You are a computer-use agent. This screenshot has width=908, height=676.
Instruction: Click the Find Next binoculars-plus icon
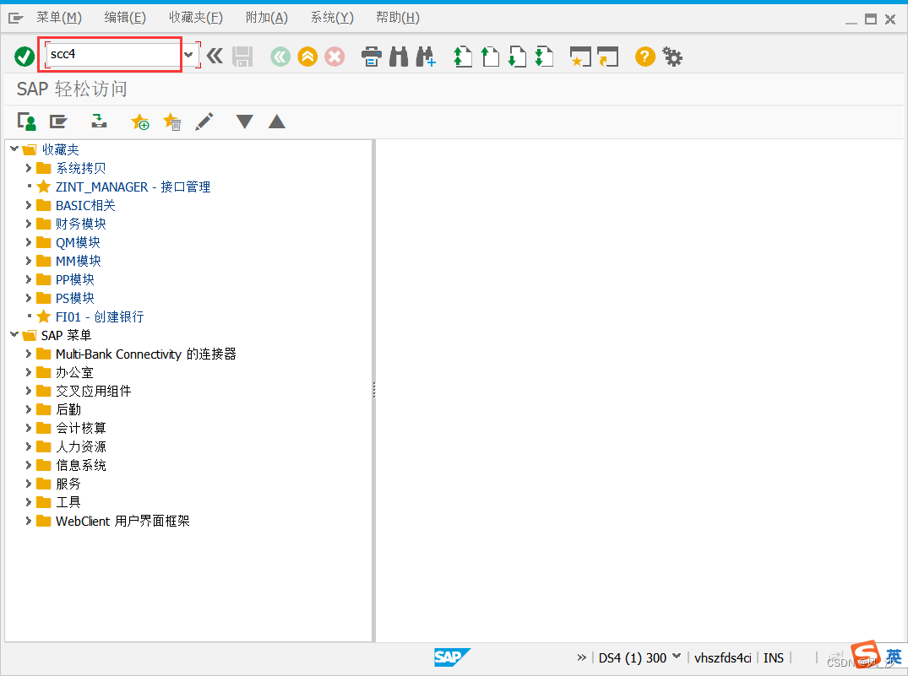tap(426, 57)
